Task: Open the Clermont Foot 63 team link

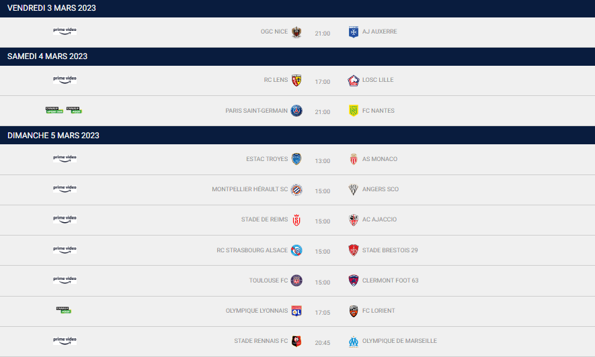Action: pyautogui.click(x=390, y=280)
